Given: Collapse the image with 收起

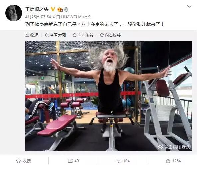Looking at the screenshot, I should [32, 35].
